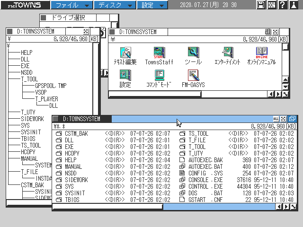Click the file list horizontal scrollbar thumb
The height and width of the screenshot is (227, 303).
(107, 207)
